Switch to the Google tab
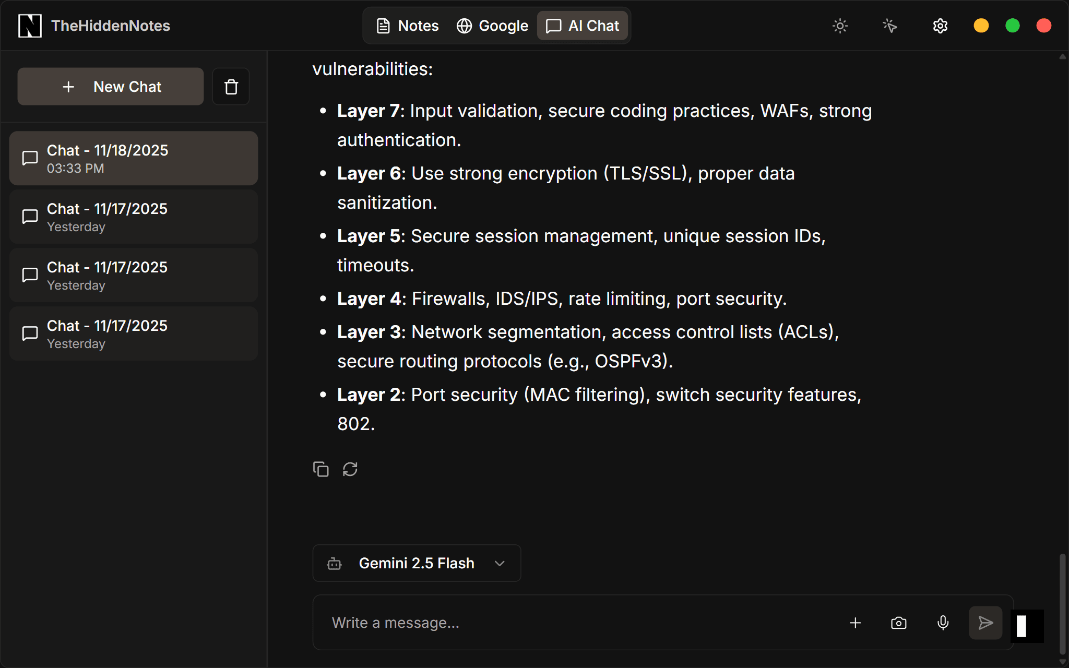The width and height of the screenshot is (1069, 668). (492, 26)
